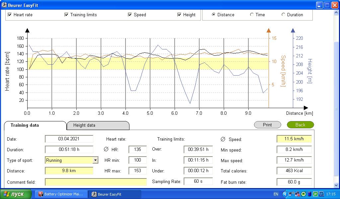Click the average speed value 11.5 km/h
Image resolution: width=340 pixels, height=199 pixels.
pos(294,139)
